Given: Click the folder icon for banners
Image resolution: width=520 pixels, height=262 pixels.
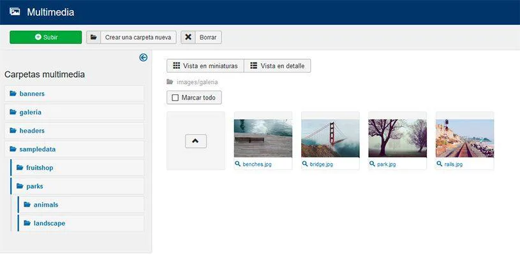Looking at the screenshot, I should 13,94.
